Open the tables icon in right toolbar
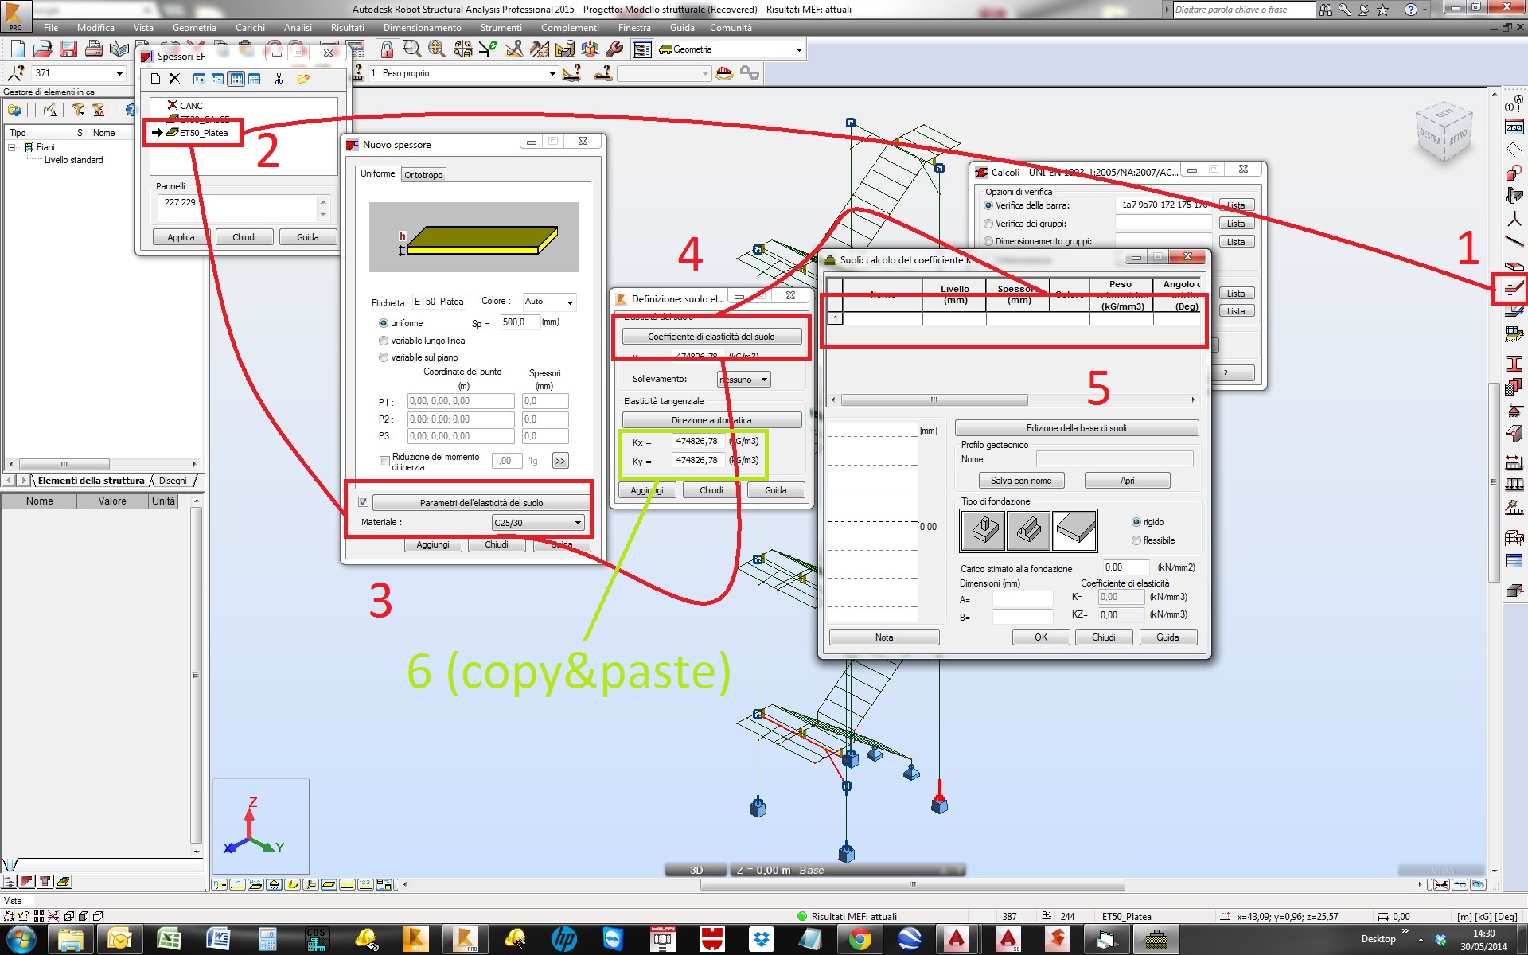Viewport: 1528px width, 955px height. [x=1514, y=562]
